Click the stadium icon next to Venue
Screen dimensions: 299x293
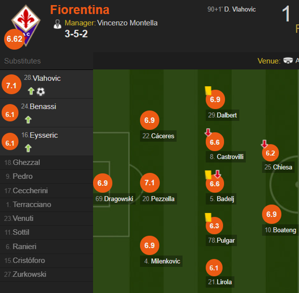click(288, 60)
